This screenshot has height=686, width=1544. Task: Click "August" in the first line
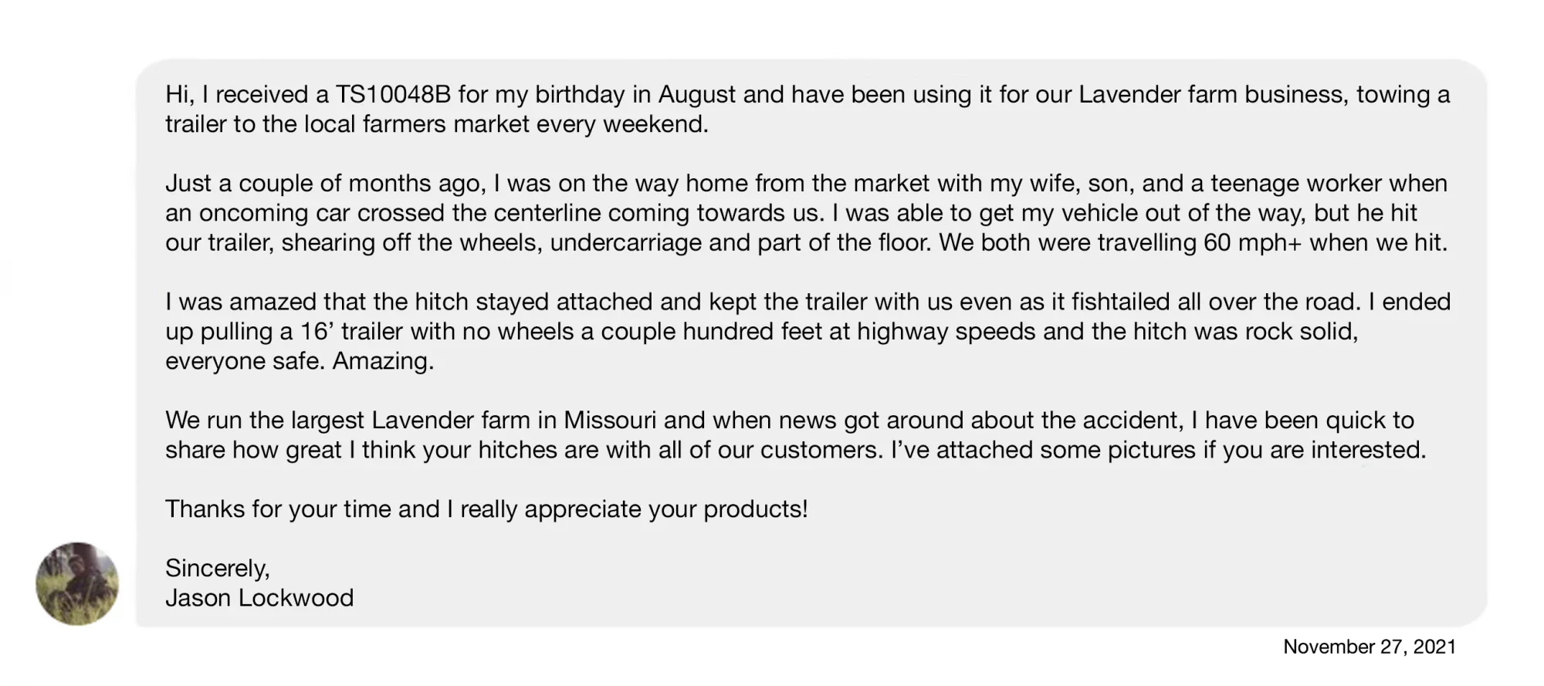tap(696, 94)
